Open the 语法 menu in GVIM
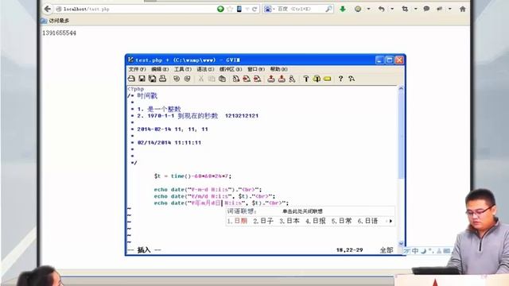This screenshot has width=509, height=286. tap(205, 69)
